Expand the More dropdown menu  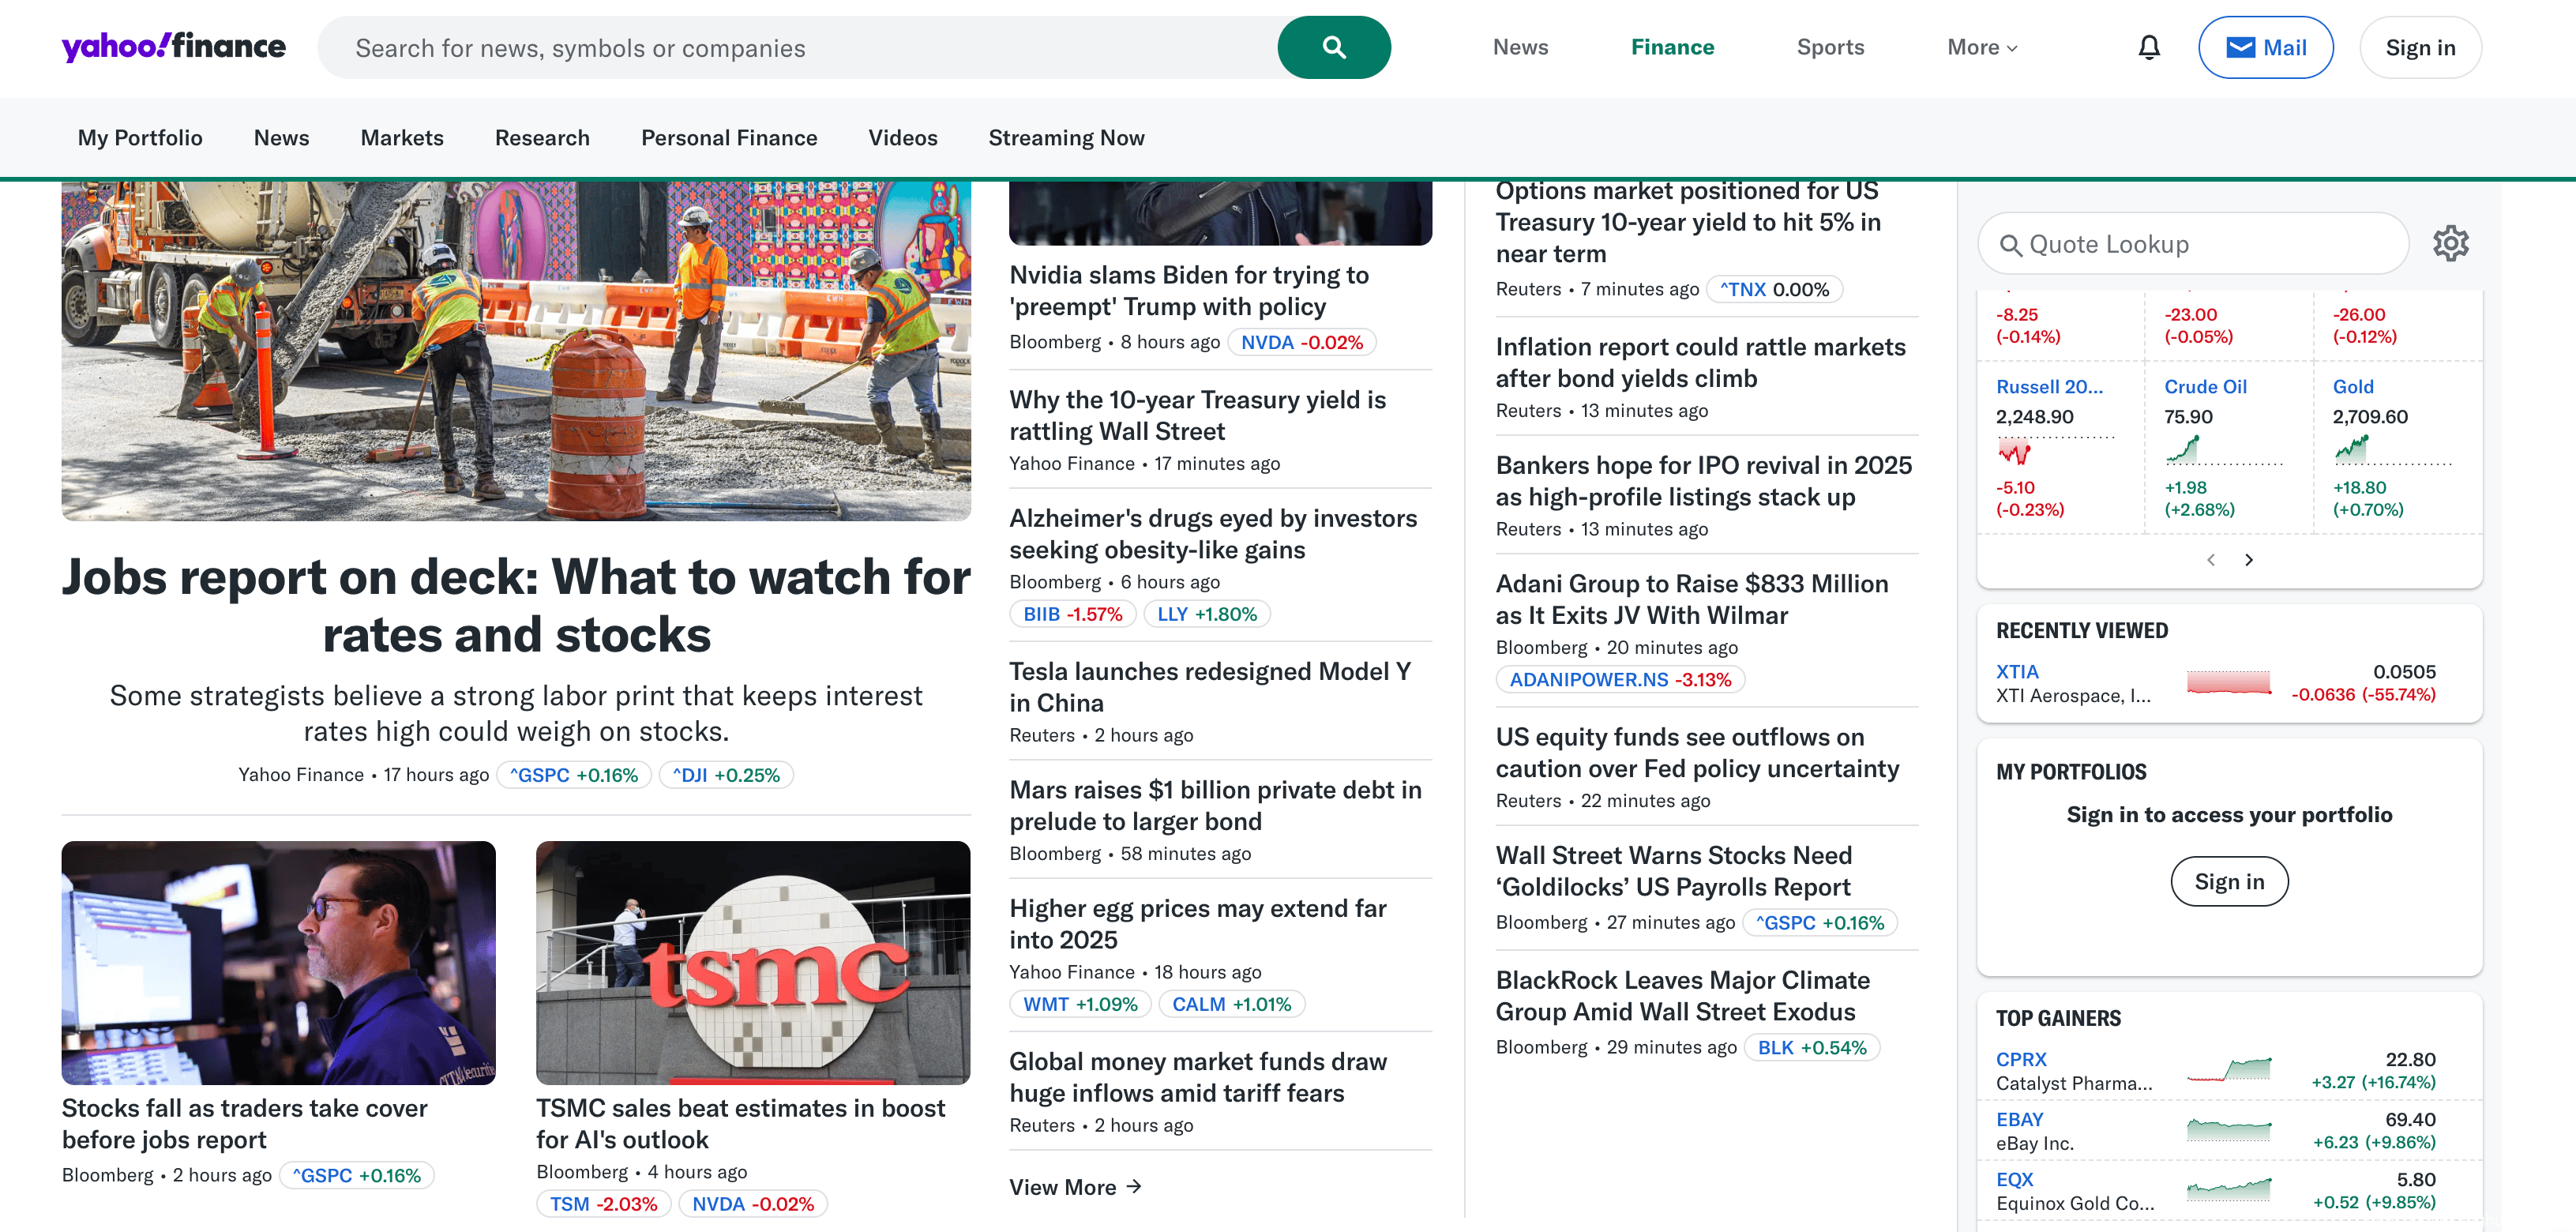(x=1981, y=47)
